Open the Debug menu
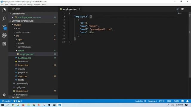Viewport: 191px width, 107px height. (x=30, y=5)
